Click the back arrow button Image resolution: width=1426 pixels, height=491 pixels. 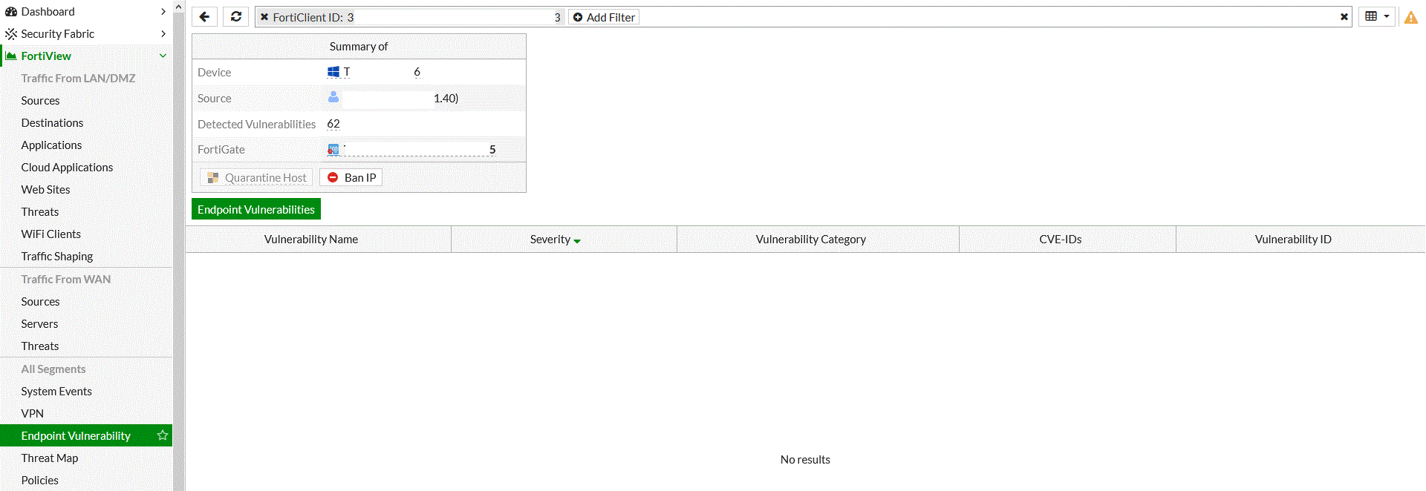204,16
